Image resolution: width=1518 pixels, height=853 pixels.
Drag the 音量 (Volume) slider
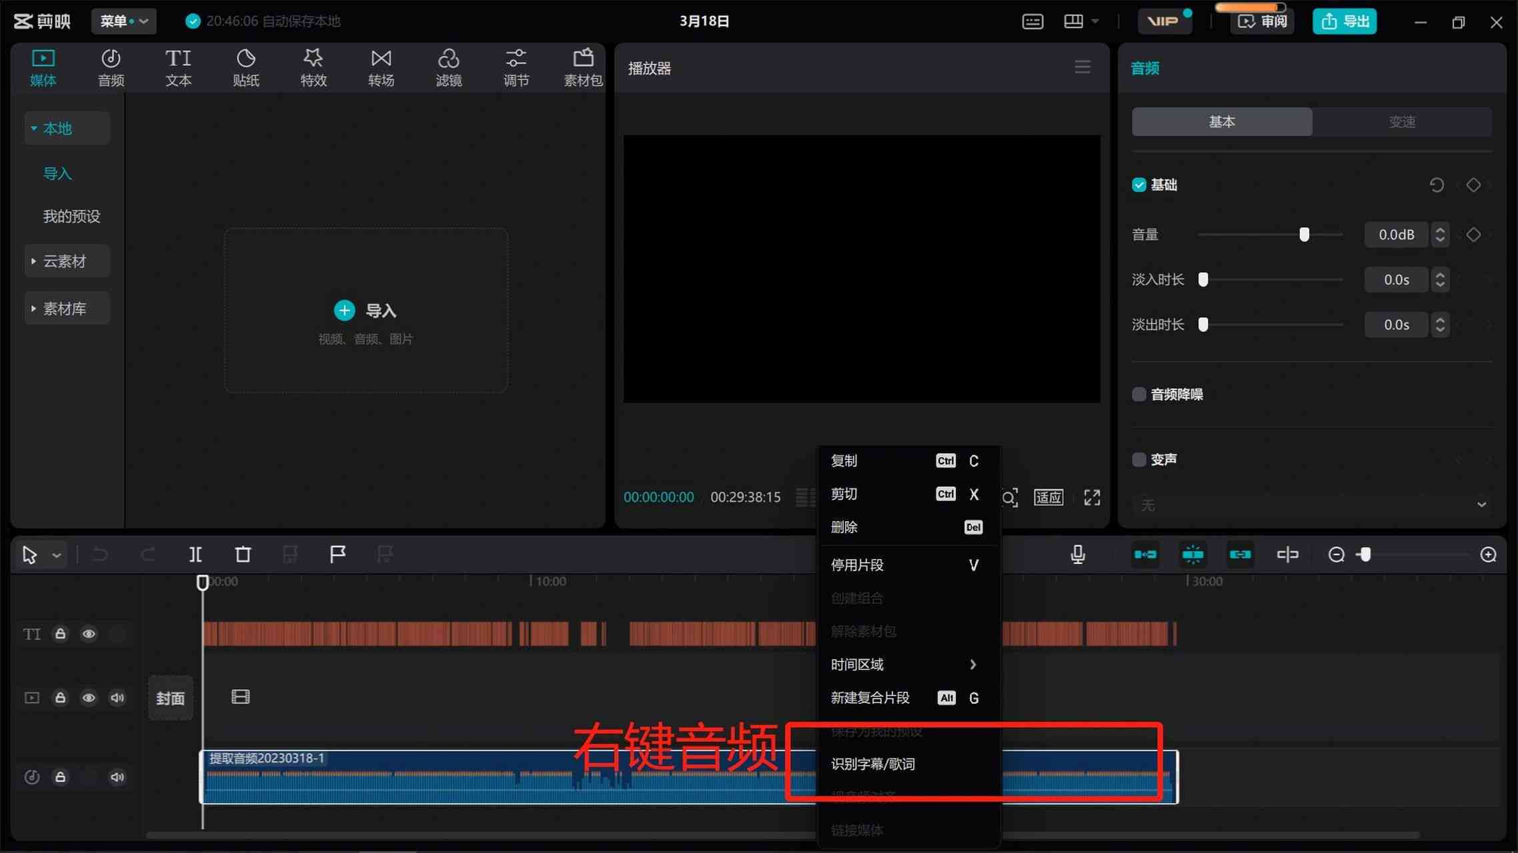coord(1303,235)
